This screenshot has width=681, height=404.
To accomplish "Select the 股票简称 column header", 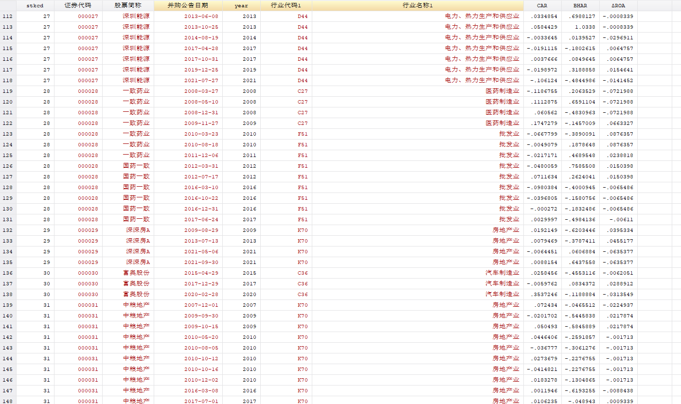I will [128, 5].
